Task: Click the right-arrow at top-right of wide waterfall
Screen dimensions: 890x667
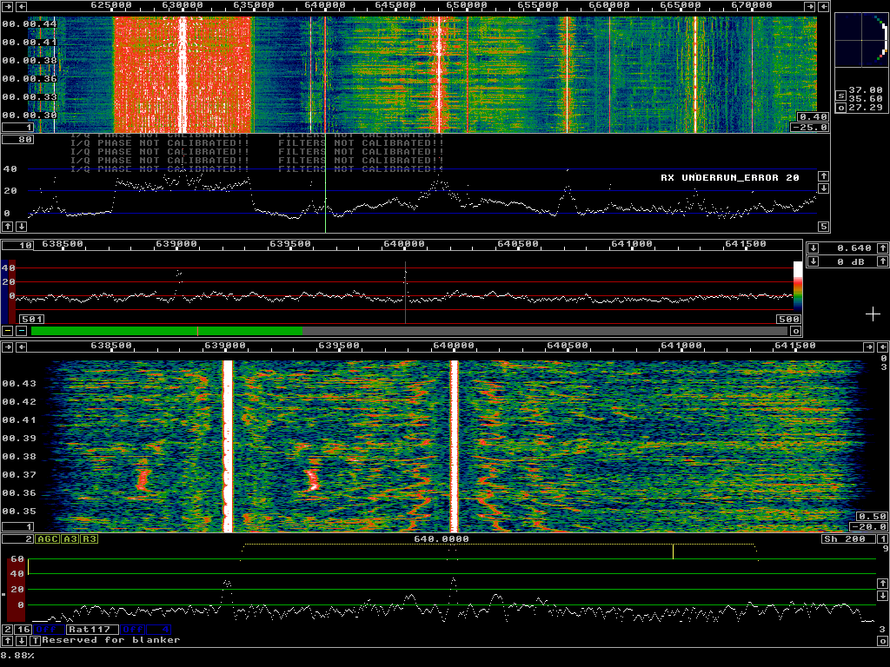Action: (x=810, y=7)
